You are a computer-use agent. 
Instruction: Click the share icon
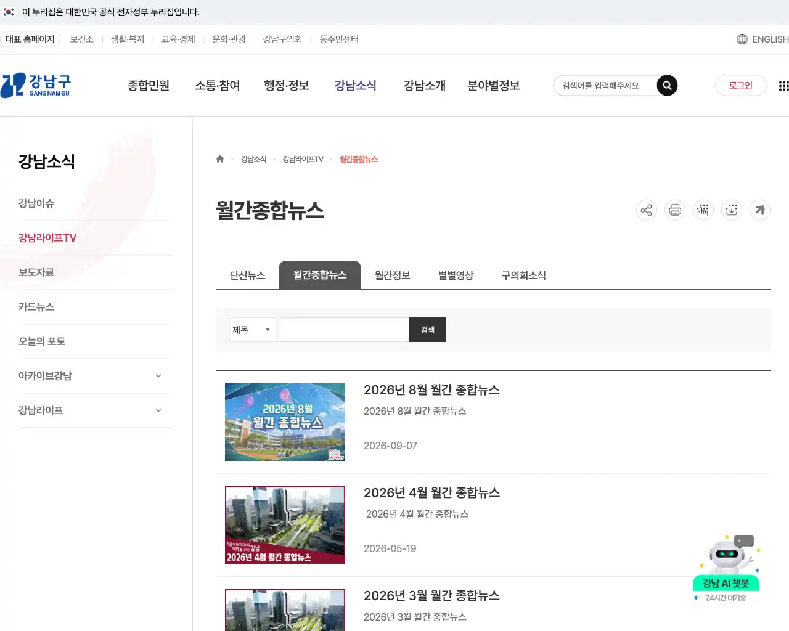646,210
